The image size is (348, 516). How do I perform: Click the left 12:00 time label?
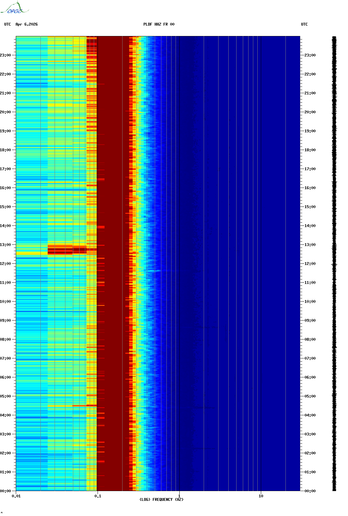click(x=5, y=264)
